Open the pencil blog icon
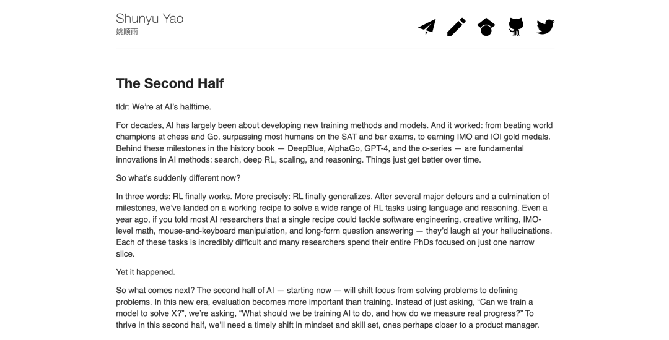This screenshot has height=340, width=669. (x=456, y=27)
